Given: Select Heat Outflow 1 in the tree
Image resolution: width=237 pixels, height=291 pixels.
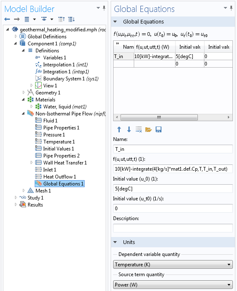Looking at the screenshot, I should pos(59,177).
